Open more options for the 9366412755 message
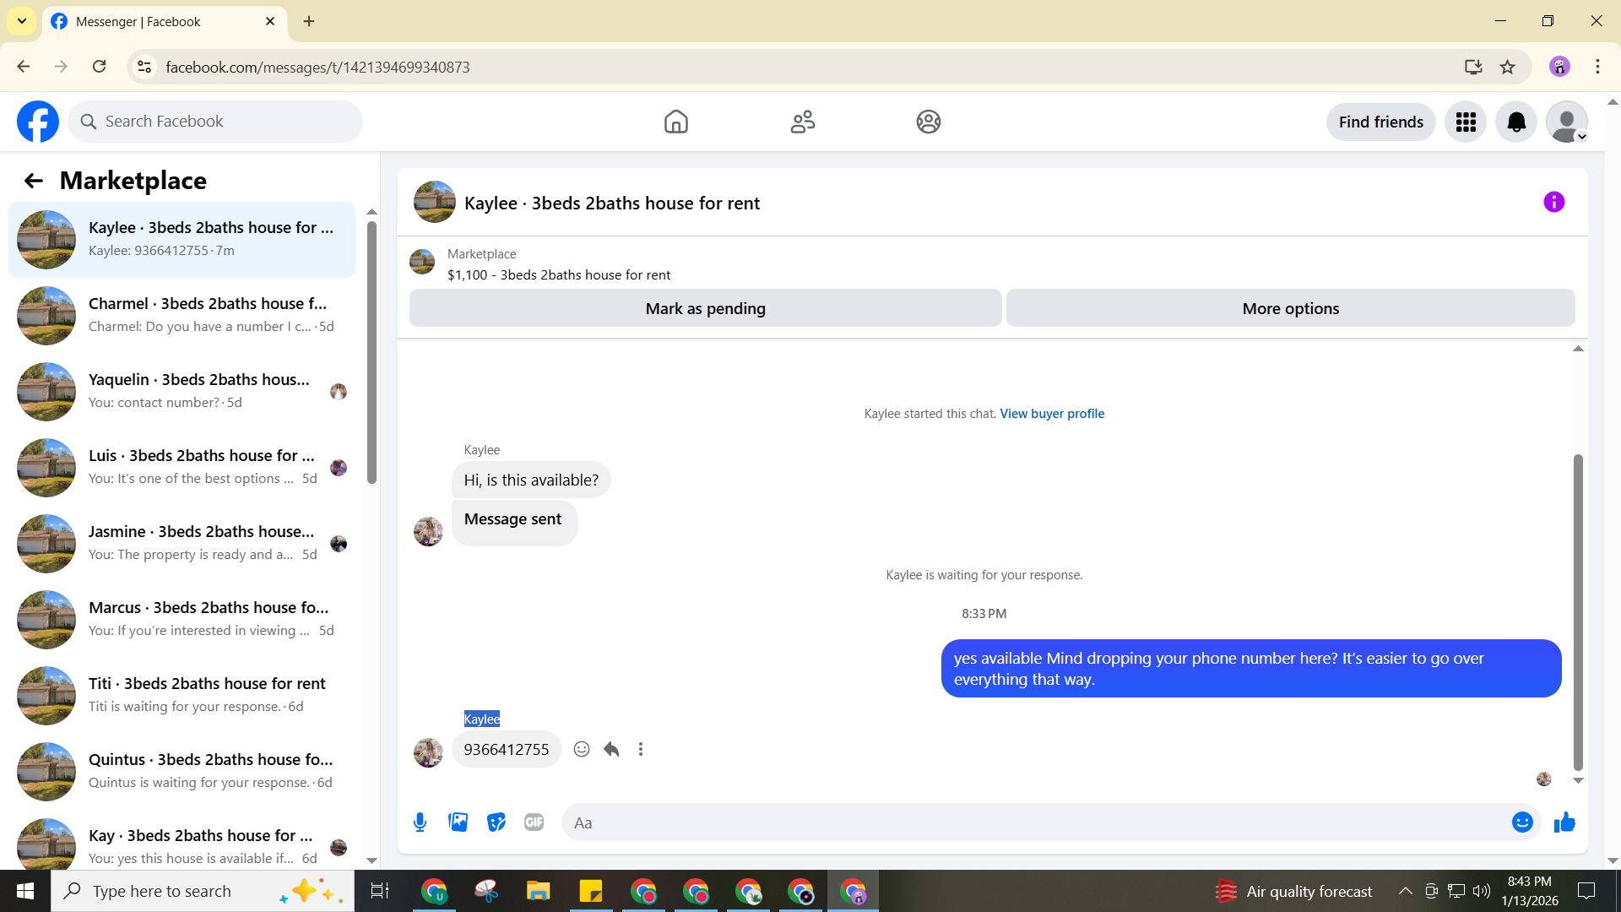Image resolution: width=1621 pixels, height=912 pixels. click(x=641, y=749)
